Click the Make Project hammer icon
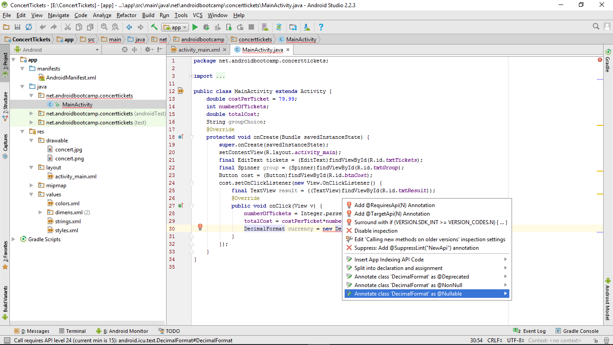The width and height of the screenshot is (613, 345). point(154,27)
